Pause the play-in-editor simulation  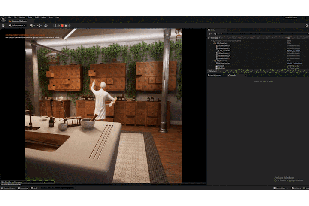(x=55, y=26)
